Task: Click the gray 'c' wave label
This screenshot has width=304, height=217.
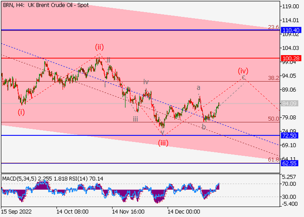Action: click(x=244, y=78)
